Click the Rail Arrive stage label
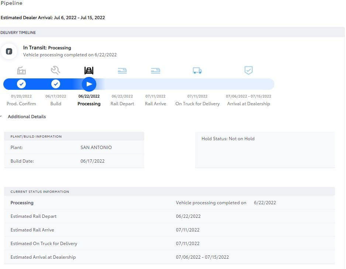 156,104
